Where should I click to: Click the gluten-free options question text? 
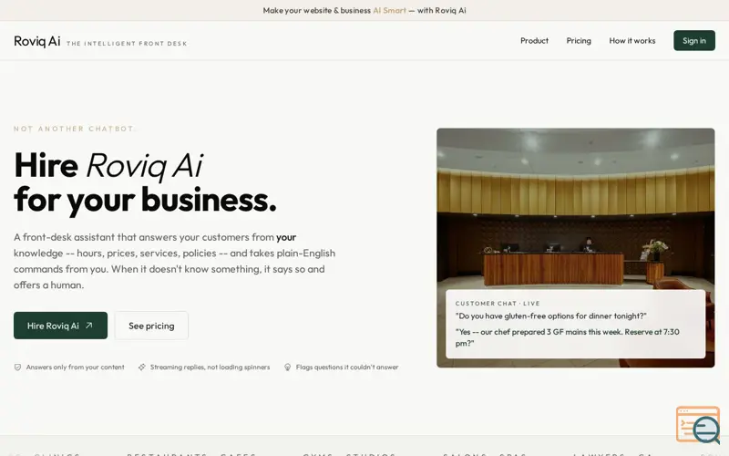click(x=551, y=316)
